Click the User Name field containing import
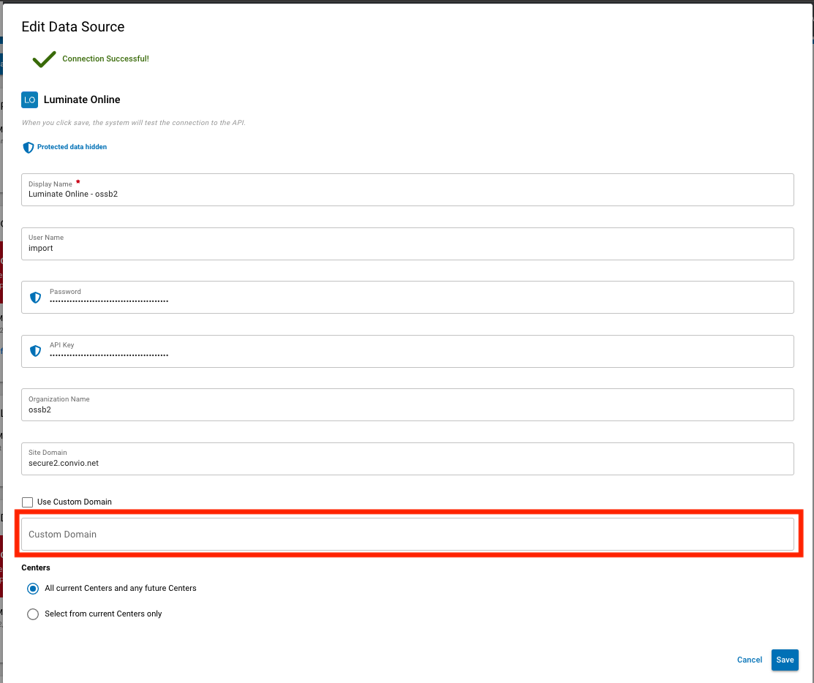Viewport: 814px width, 683px height. click(x=293, y=248)
